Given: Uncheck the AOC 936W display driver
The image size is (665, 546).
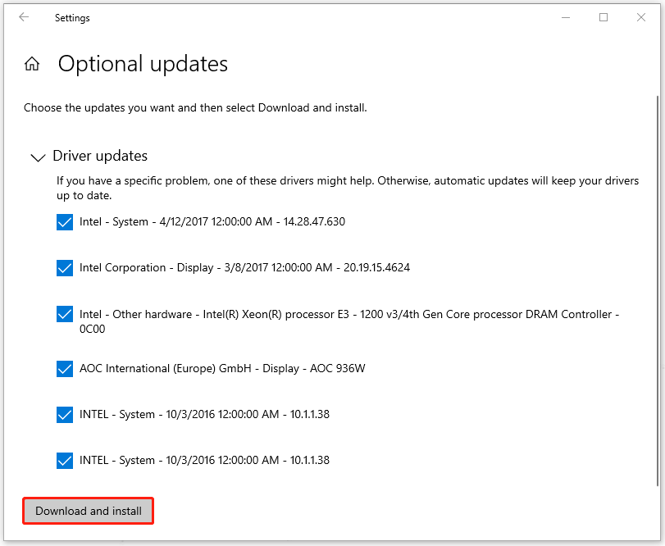Looking at the screenshot, I should point(65,369).
